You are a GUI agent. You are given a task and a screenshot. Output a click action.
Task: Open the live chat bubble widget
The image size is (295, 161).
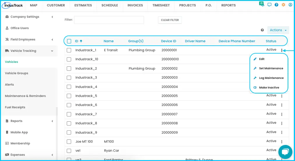[x=285, y=152]
